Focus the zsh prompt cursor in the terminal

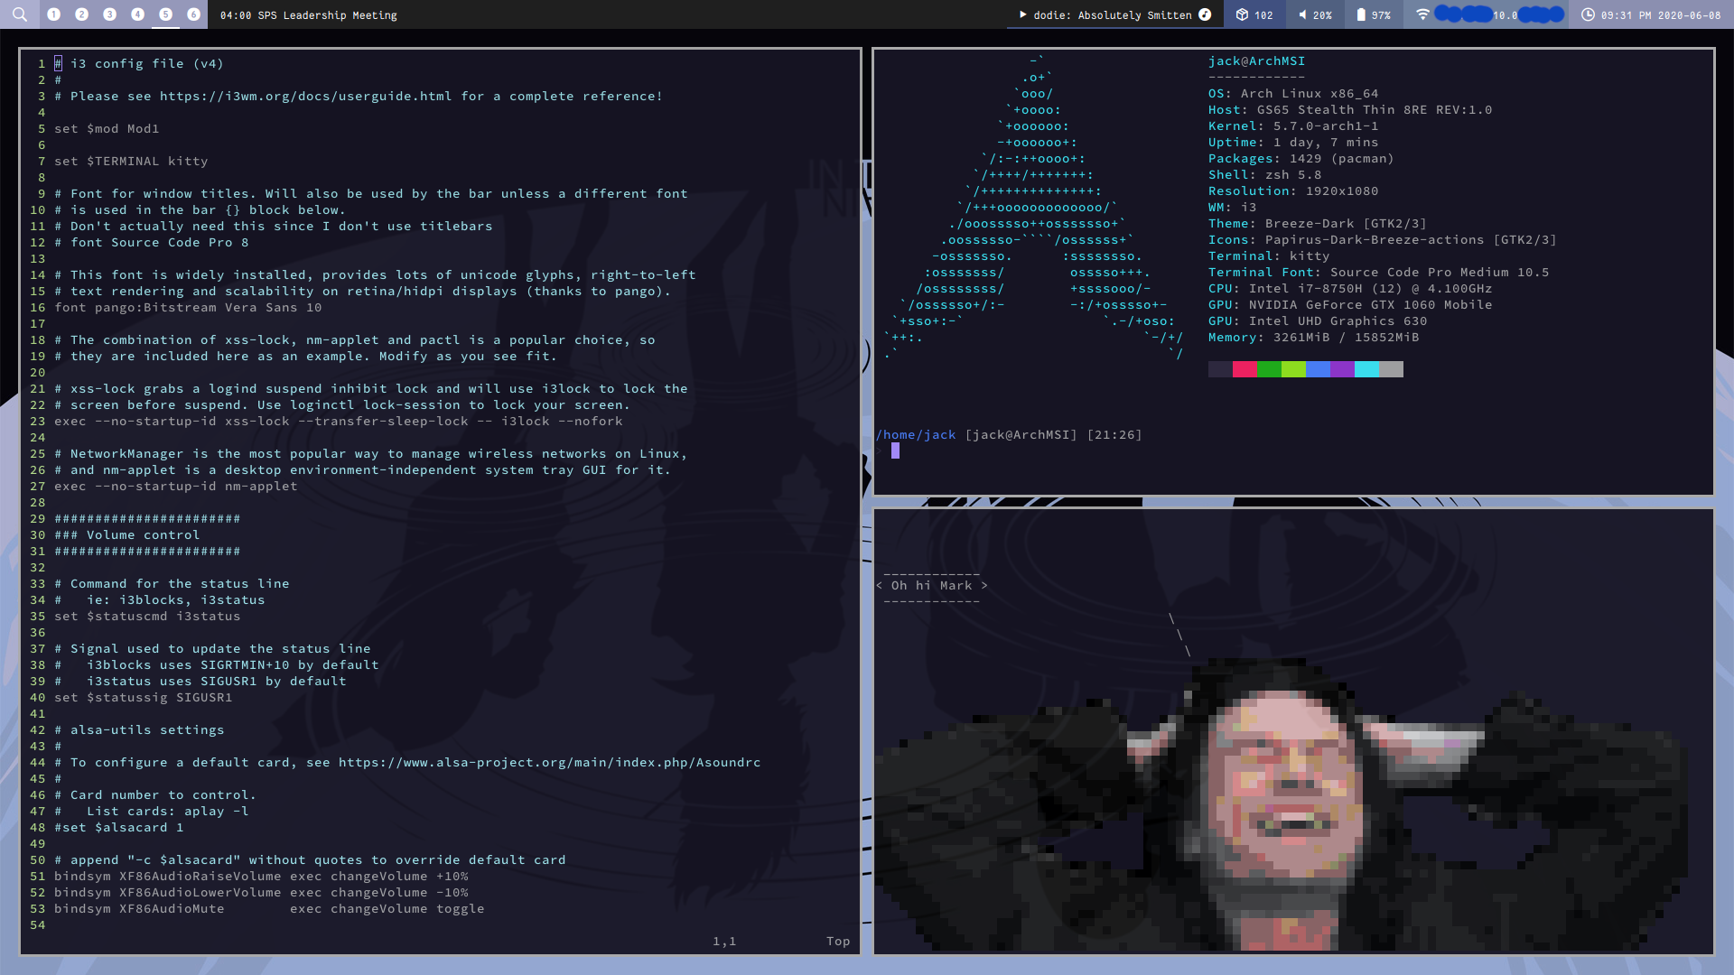coord(895,450)
